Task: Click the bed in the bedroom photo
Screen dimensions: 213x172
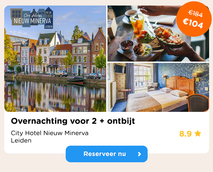Action: (x=158, y=100)
